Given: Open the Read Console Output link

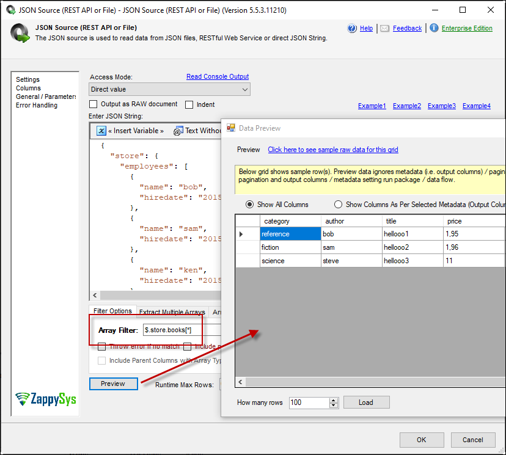Looking at the screenshot, I should click(x=218, y=76).
